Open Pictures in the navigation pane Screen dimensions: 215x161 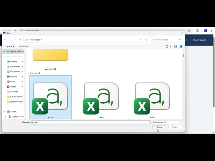(x=13, y=76)
